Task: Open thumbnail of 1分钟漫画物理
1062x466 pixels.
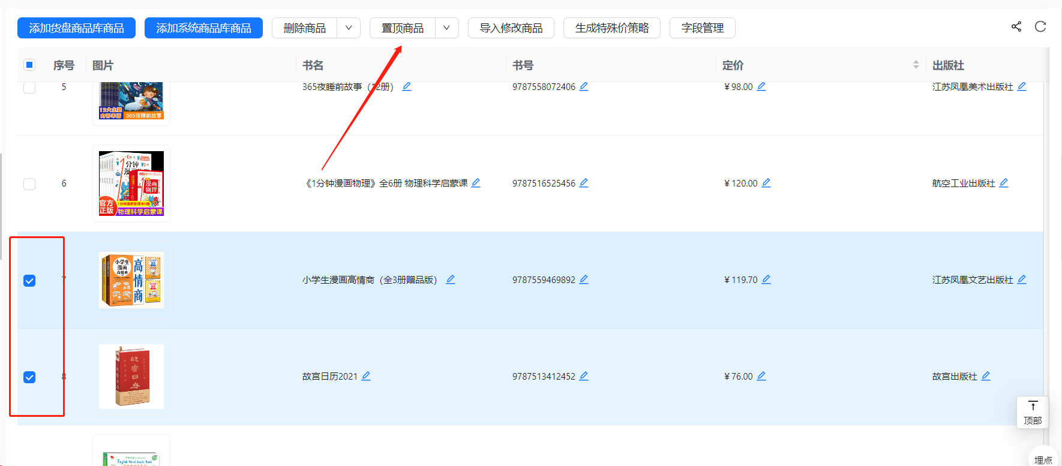Action: tap(131, 184)
